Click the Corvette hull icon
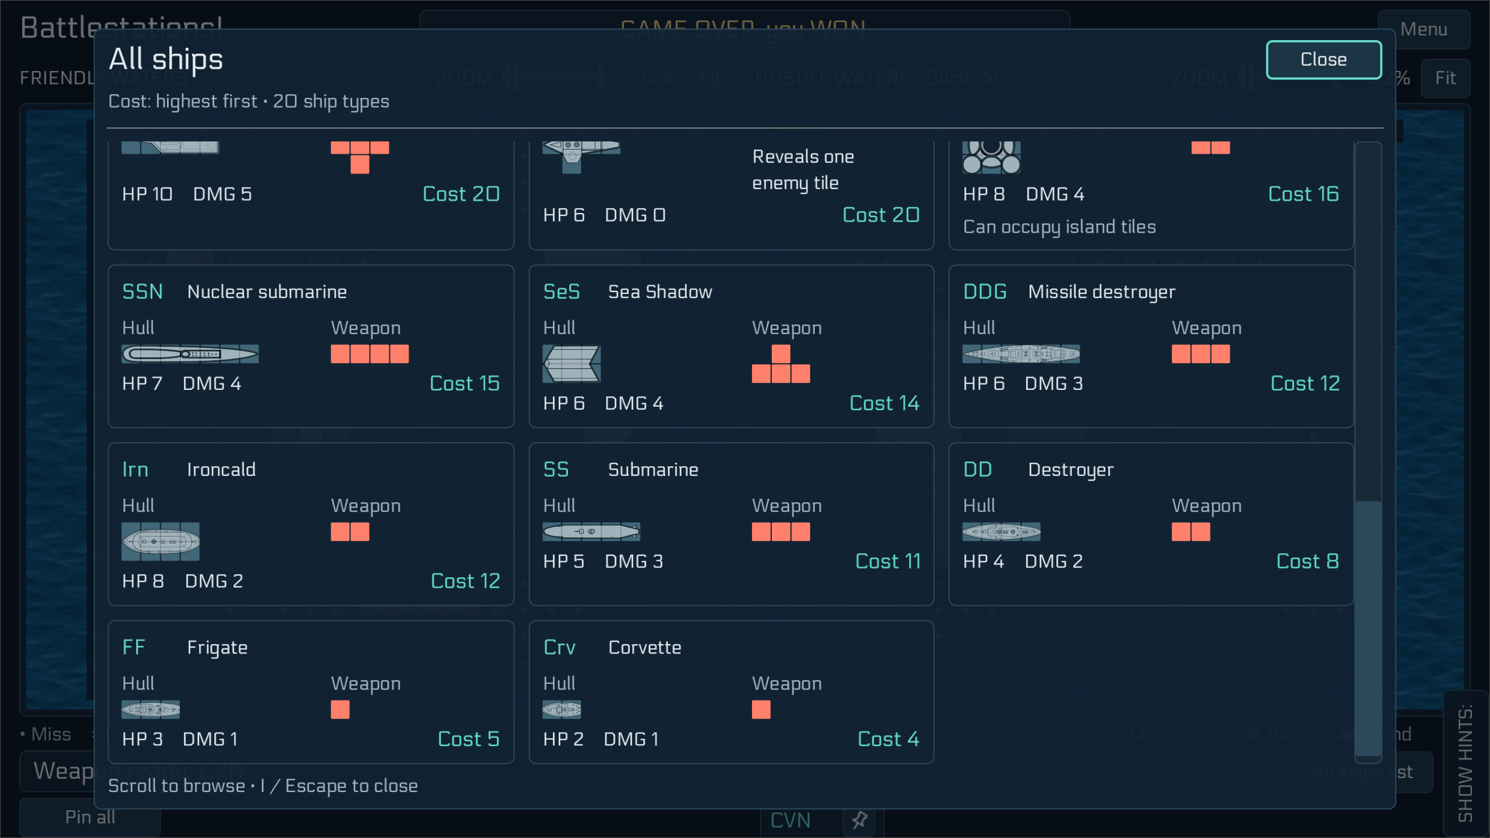The image size is (1490, 838). pos(562,709)
